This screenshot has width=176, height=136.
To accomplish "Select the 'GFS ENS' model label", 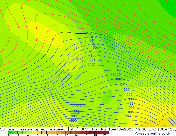I will pos(89,129).
